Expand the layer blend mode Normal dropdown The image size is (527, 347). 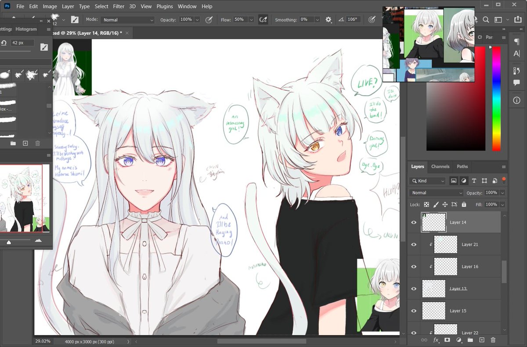(437, 193)
